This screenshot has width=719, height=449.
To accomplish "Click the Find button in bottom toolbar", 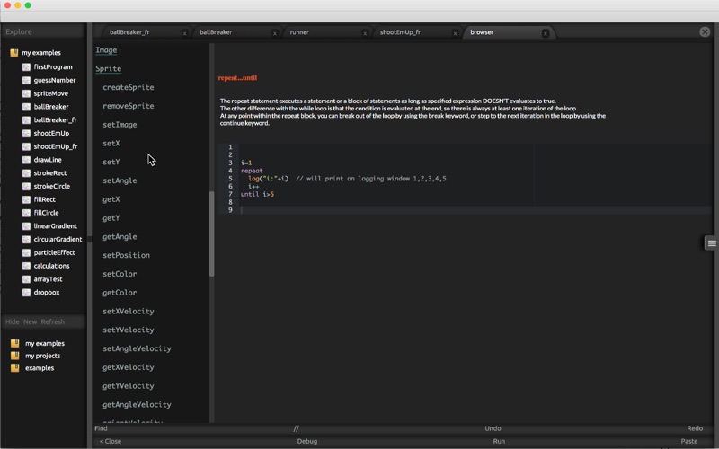I will [x=101, y=428].
